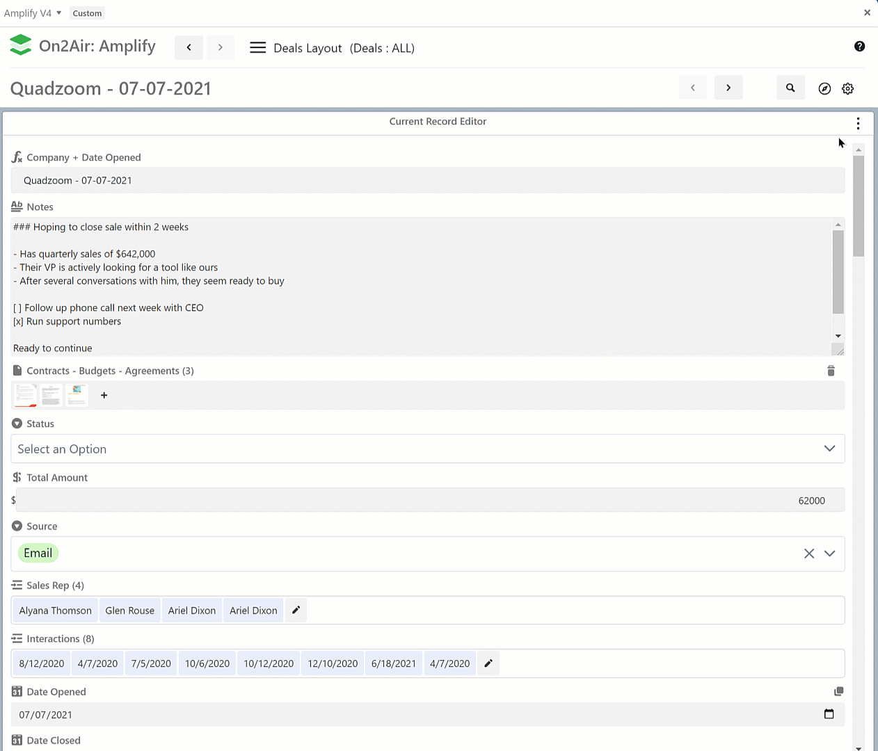The height and width of the screenshot is (751, 878).
Task: Open the calendar picker for Date Opened
Action: point(829,715)
